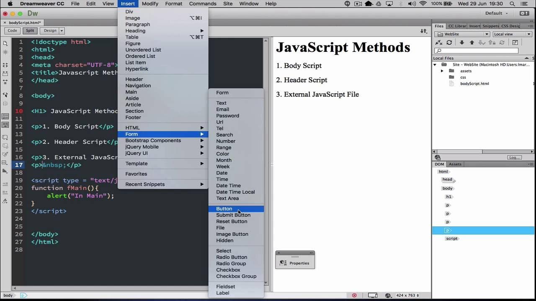Image resolution: width=536 pixels, height=301 pixels.
Task: Click the Check out files icon
Action: [x=482, y=43]
